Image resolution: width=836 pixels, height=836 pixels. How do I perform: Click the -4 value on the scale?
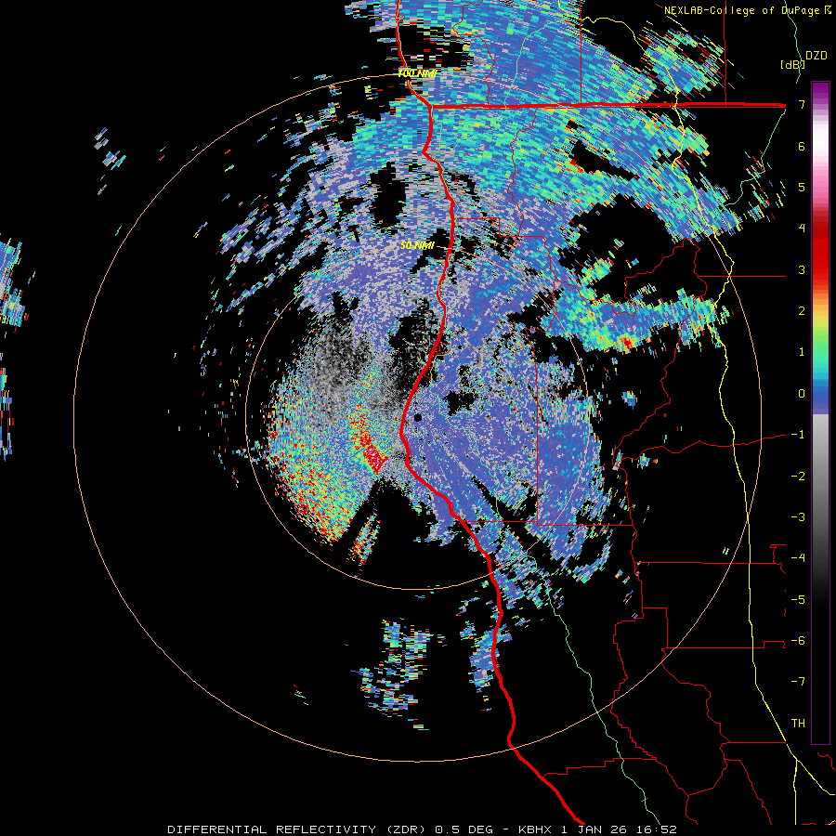[x=798, y=558]
